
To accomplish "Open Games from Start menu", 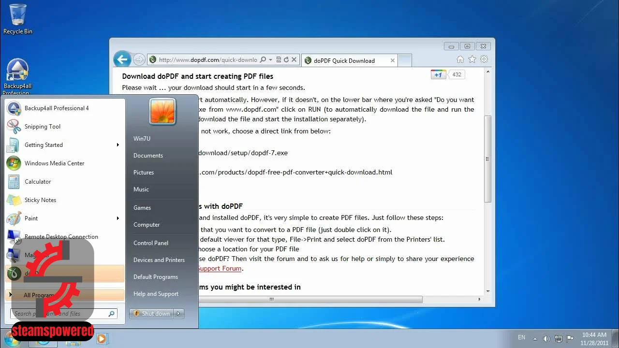I will (x=142, y=208).
